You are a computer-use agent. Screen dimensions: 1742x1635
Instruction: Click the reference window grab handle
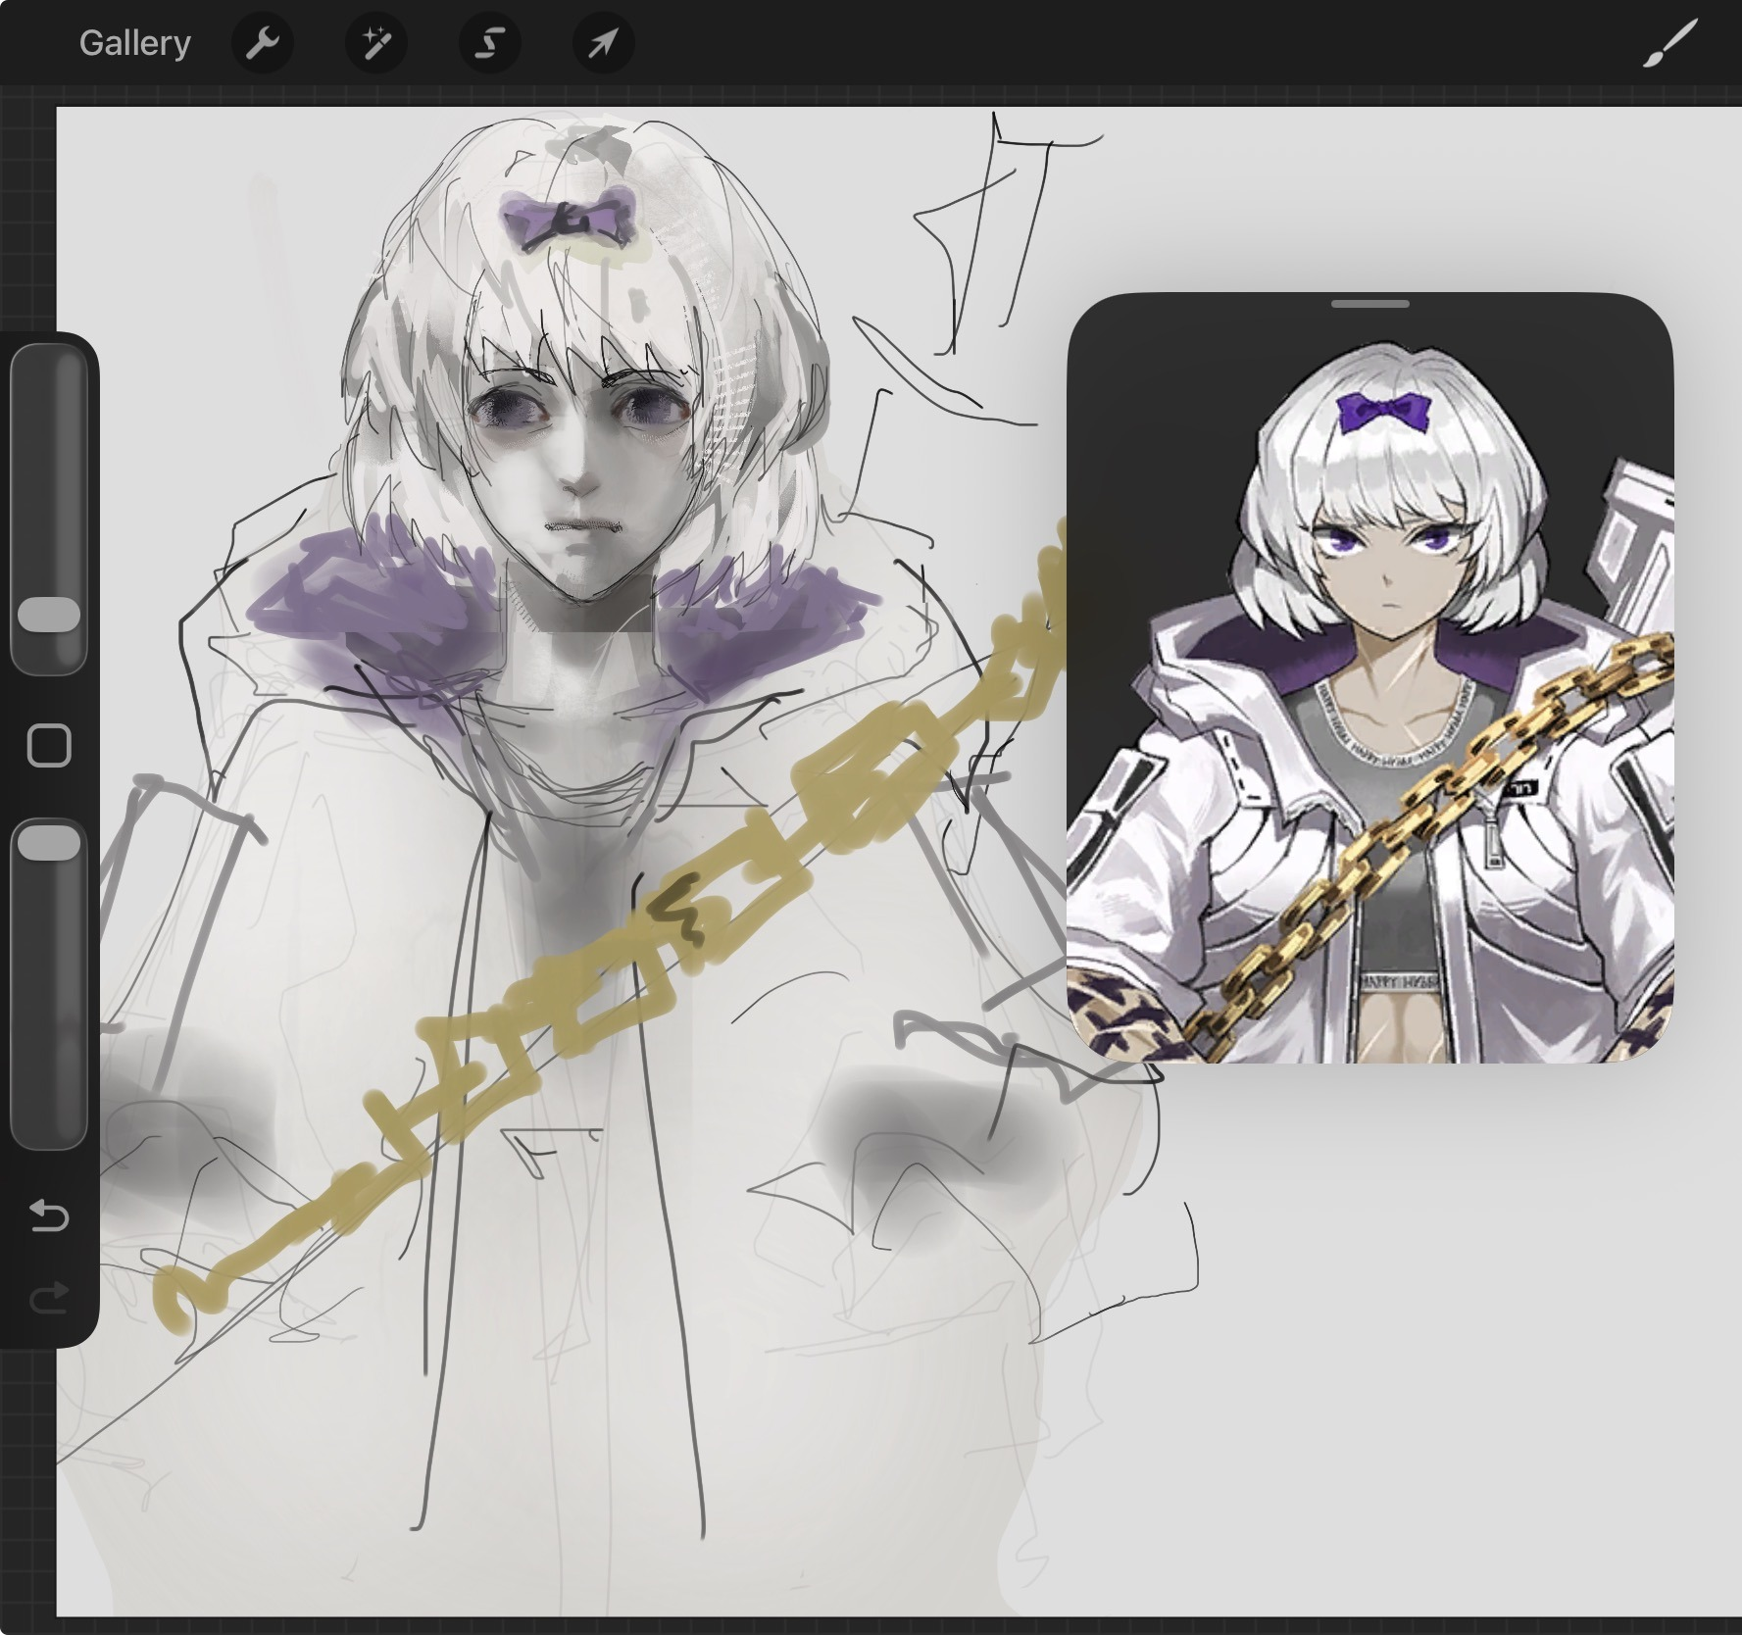[x=1369, y=304]
